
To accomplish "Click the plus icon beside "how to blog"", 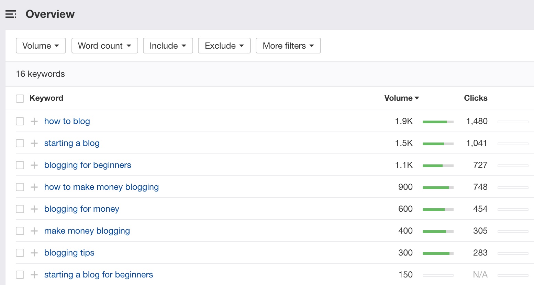I will (x=34, y=121).
